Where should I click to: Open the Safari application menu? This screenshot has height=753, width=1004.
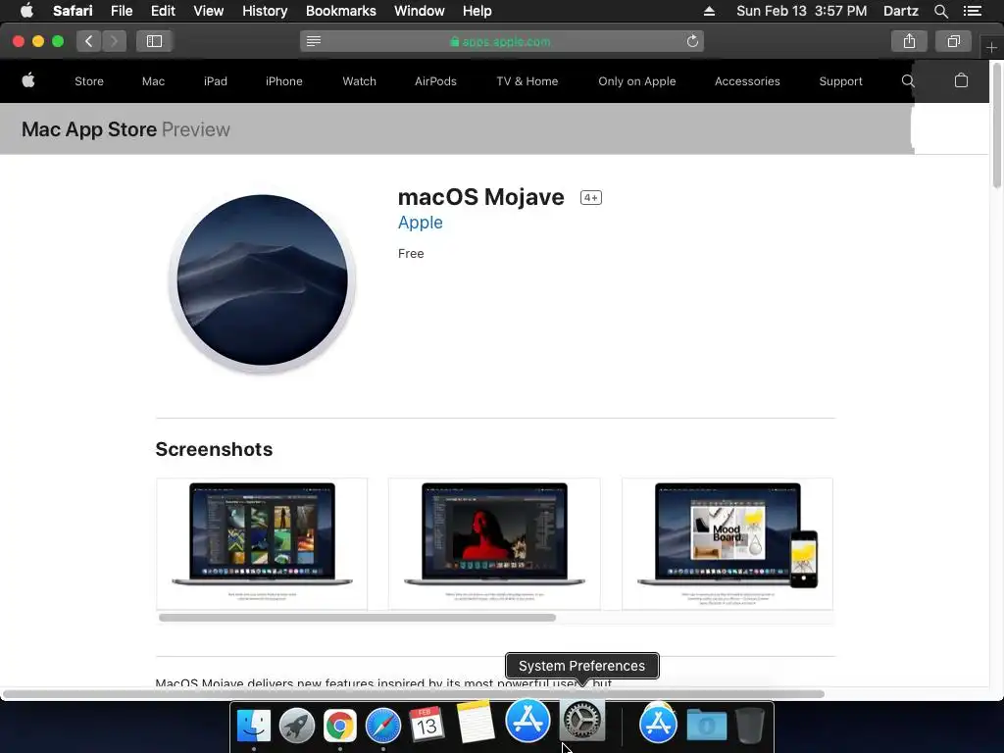pyautogui.click(x=73, y=11)
